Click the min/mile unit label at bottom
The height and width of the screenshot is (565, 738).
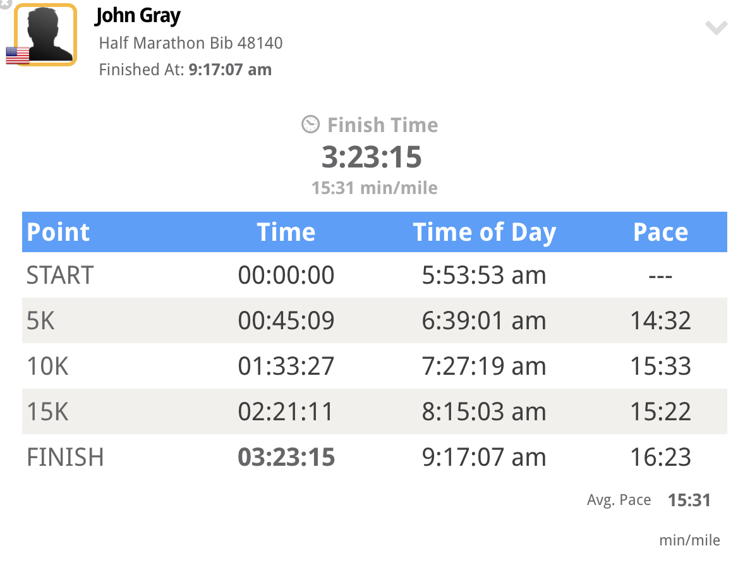click(x=689, y=540)
